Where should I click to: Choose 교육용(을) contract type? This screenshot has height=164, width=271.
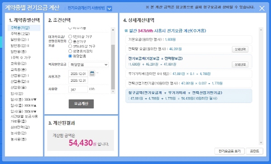(19, 70)
